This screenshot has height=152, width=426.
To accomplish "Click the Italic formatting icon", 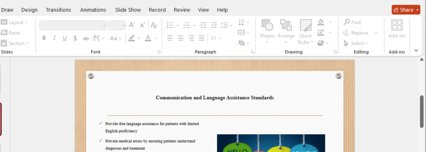I will (x=54, y=38).
